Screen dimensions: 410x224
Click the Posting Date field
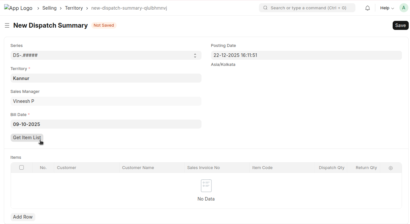(x=306, y=55)
